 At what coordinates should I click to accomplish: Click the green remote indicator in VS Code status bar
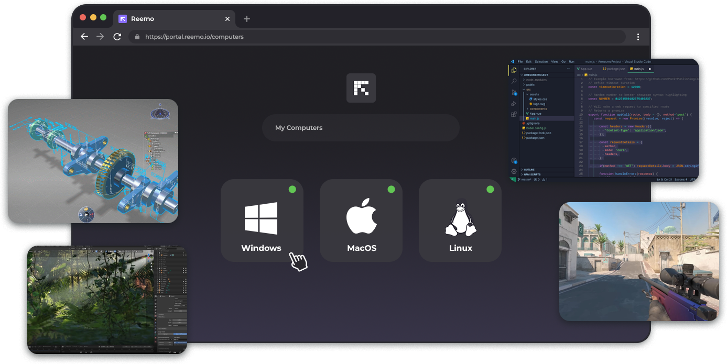512,179
